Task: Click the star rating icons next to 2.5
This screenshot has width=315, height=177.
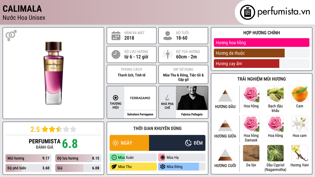Action: (59, 129)
